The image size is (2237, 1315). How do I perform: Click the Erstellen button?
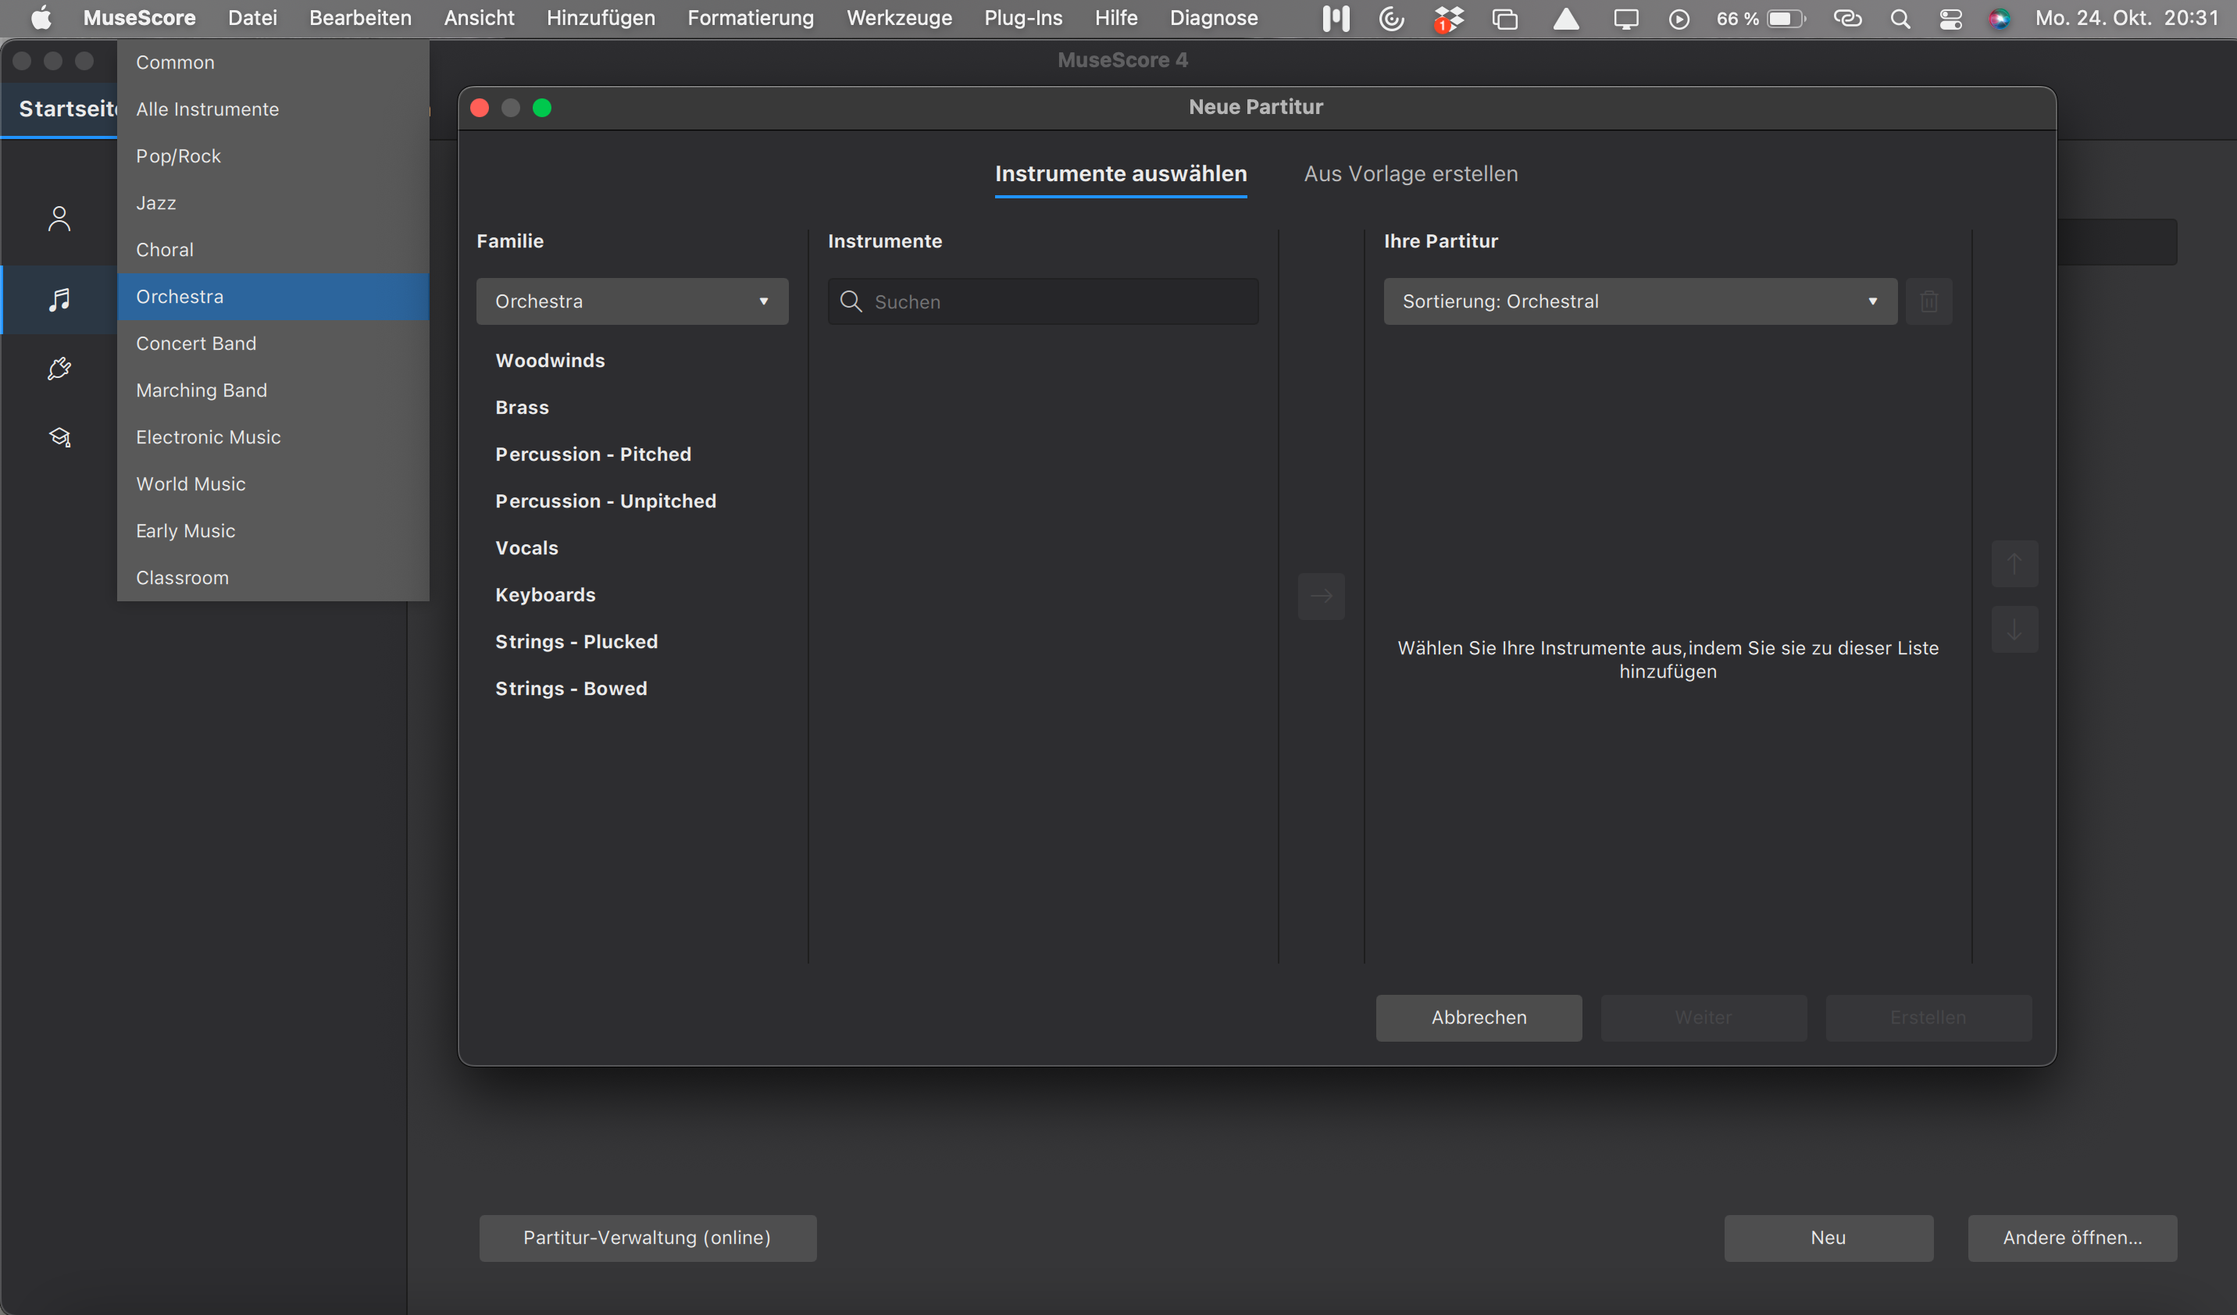coord(1928,1017)
